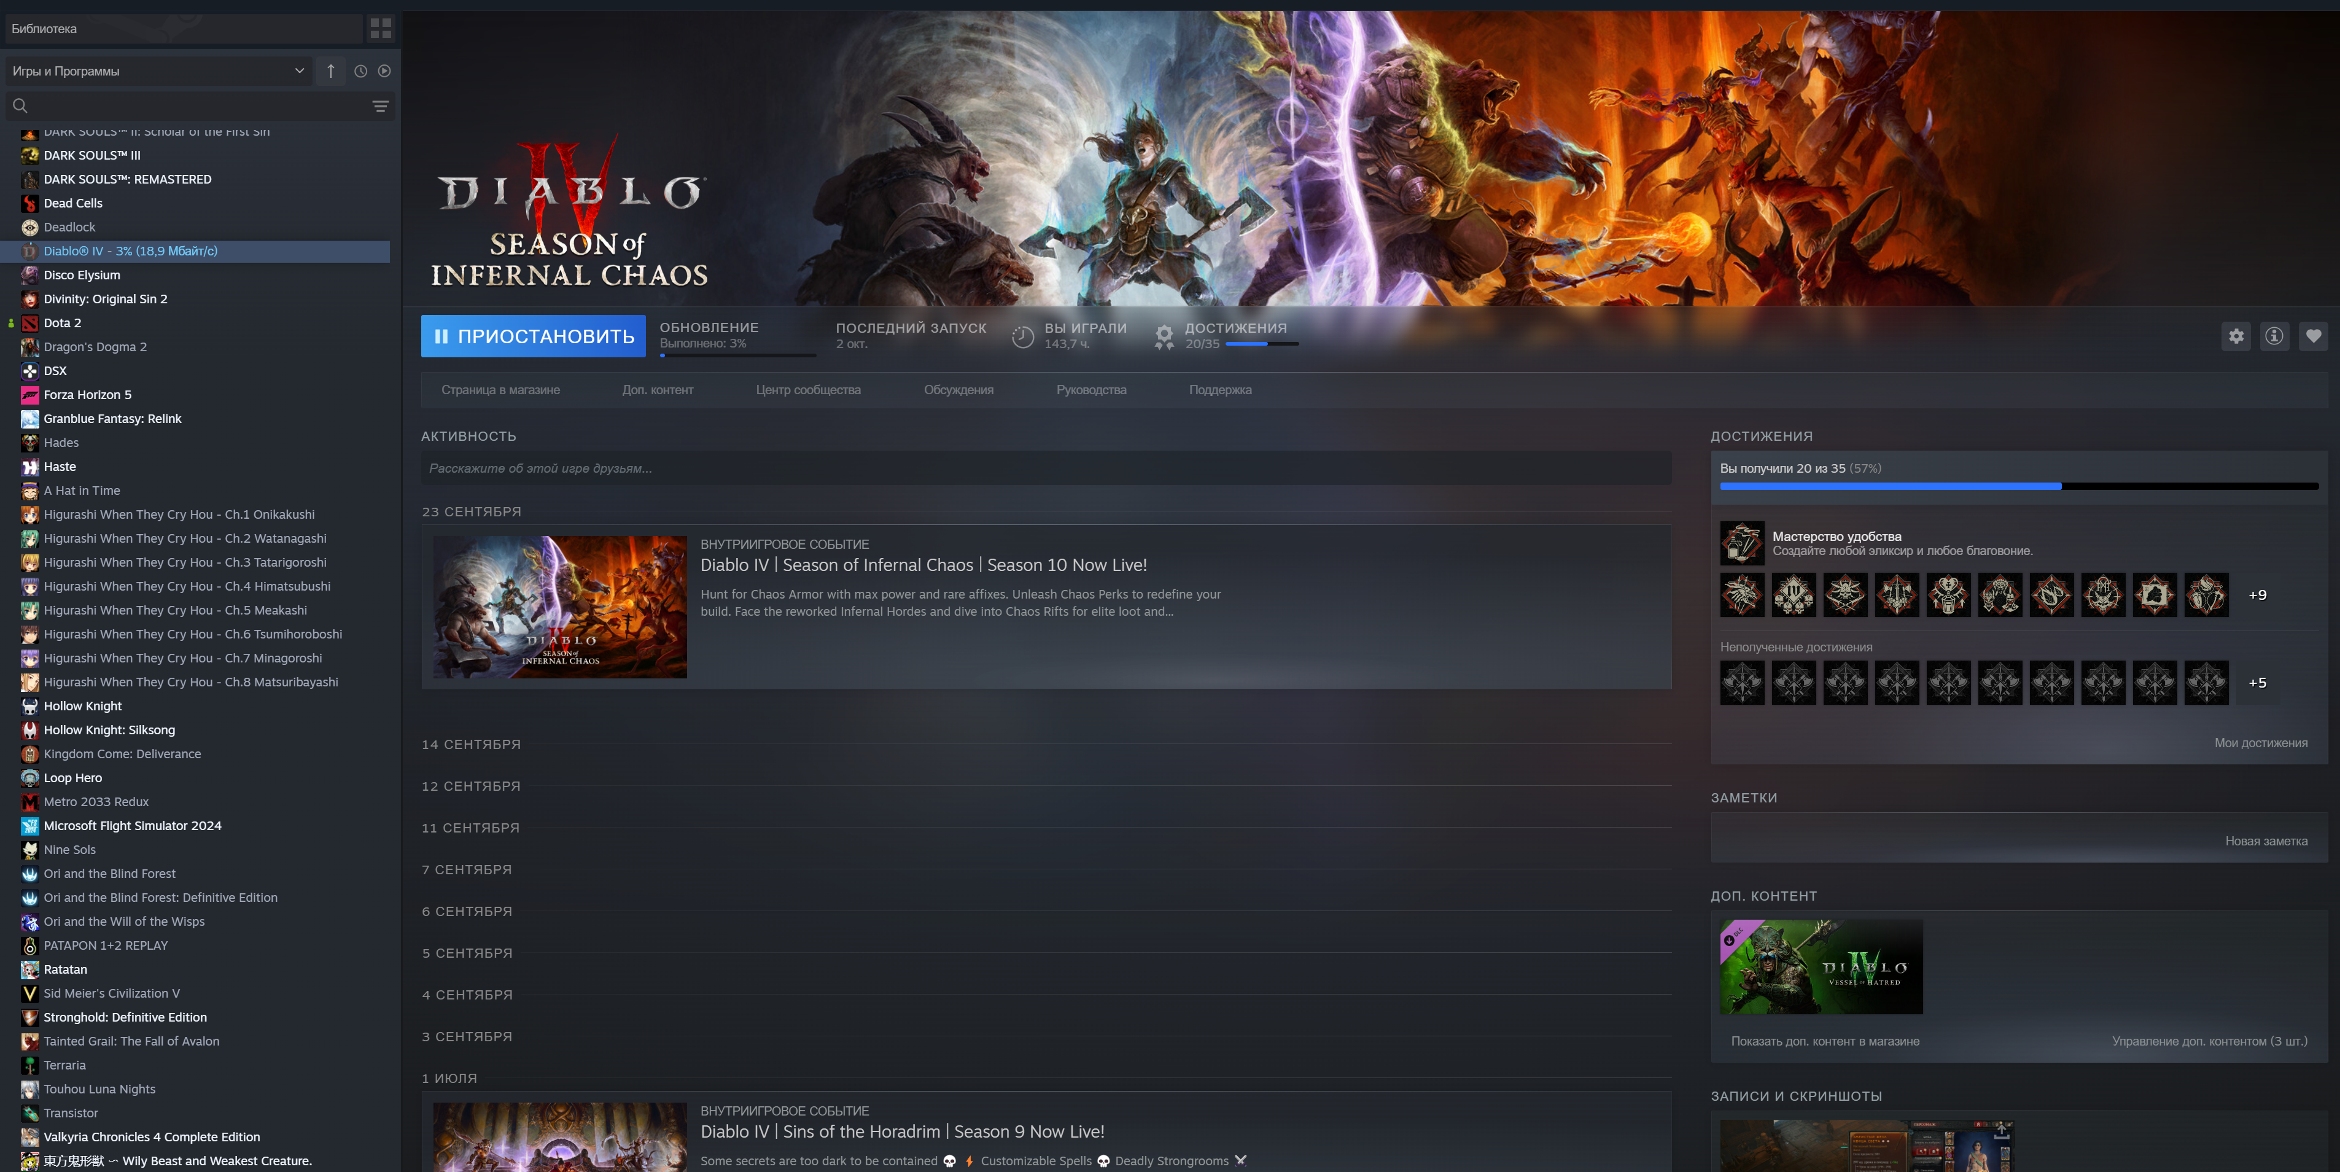
Task: Toggle the ready-to-play filter icon
Action: click(384, 71)
